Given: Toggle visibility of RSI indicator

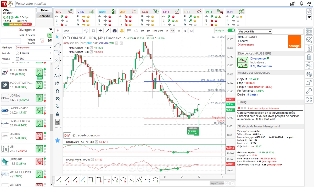Looking at the screenshot, I should tap(97, 142).
